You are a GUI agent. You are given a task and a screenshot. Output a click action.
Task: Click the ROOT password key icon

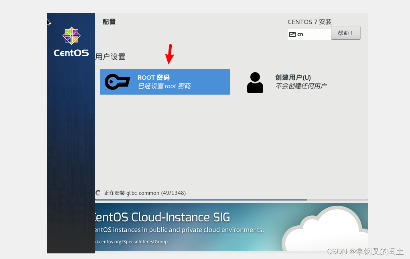(118, 82)
